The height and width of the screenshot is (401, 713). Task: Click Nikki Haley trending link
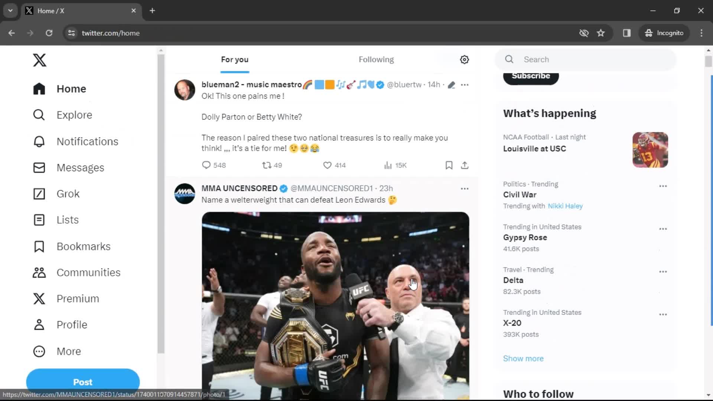[565, 206]
